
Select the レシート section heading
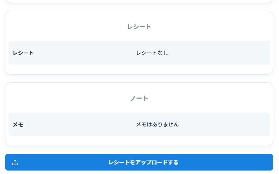(x=139, y=27)
